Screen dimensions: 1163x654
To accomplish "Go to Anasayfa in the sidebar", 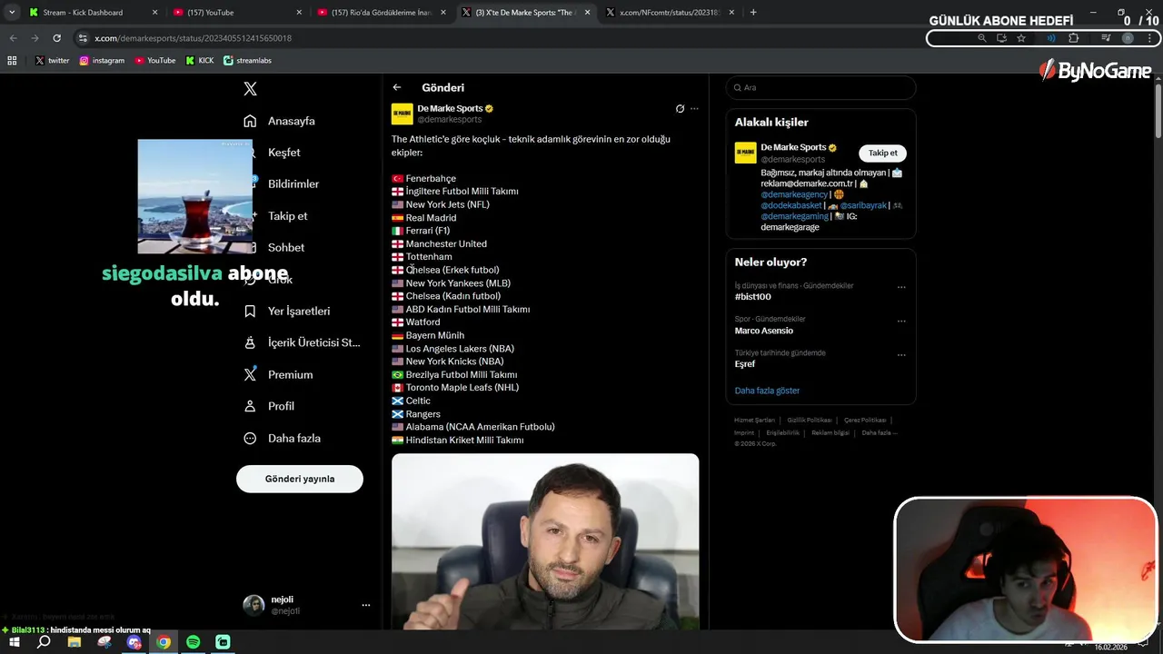I will point(291,121).
